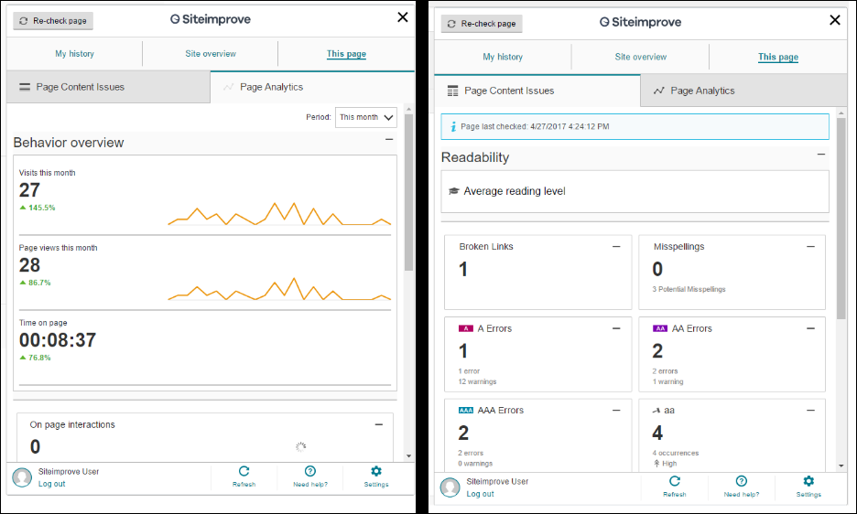Open the Period dropdown showing This month
Screen dimensions: 857x514
(365, 117)
